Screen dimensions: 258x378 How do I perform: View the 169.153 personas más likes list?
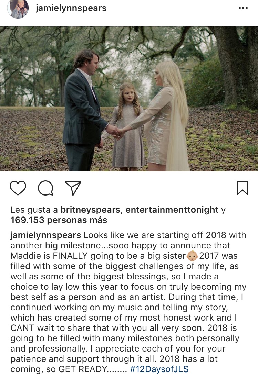(59, 220)
